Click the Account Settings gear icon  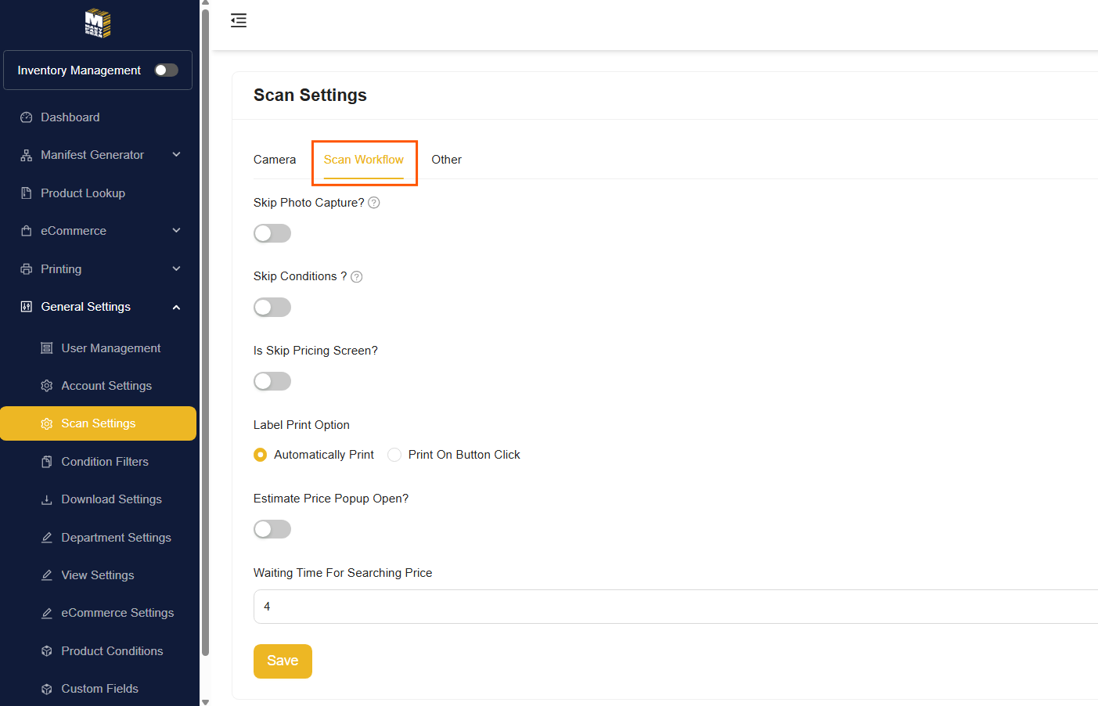pyautogui.click(x=47, y=386)
